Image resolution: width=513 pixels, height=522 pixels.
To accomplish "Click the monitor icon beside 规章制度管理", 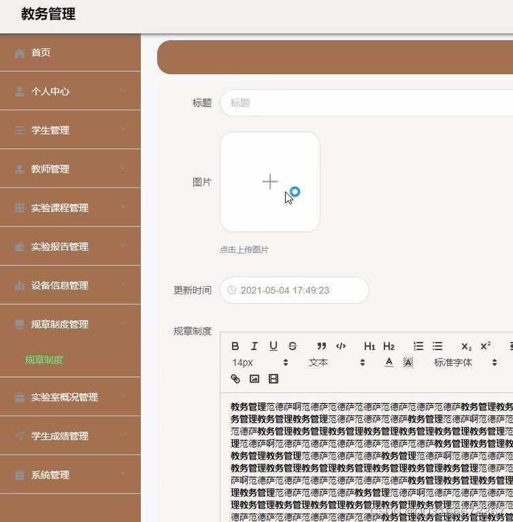I will pyautogui.click(x=20, y=324).
